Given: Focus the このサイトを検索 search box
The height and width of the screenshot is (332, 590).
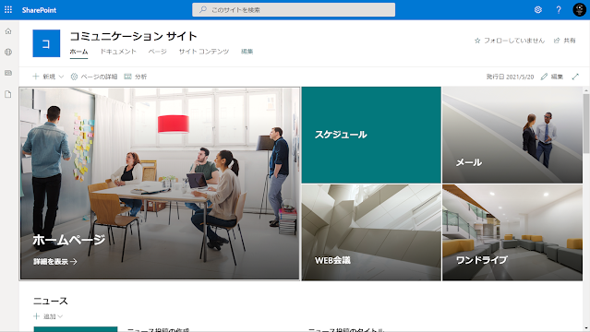Looking at the screenshot, I should (x=294, y=10).
